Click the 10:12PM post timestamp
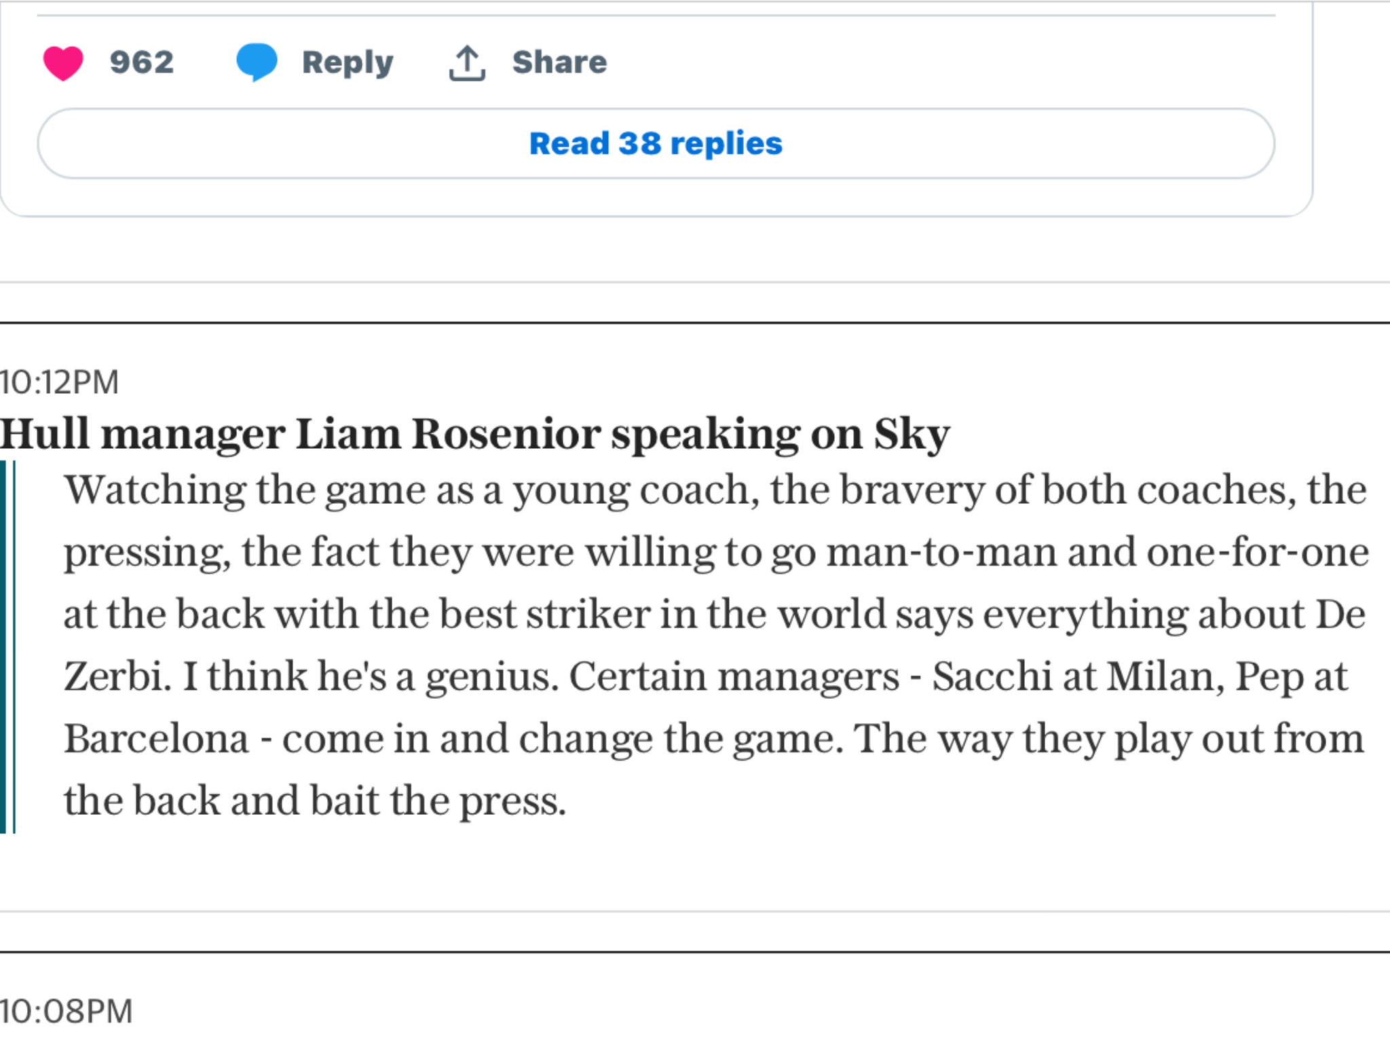This screenshot has height=1043, width=1390. pyautogui.click(x=60, y=382)
